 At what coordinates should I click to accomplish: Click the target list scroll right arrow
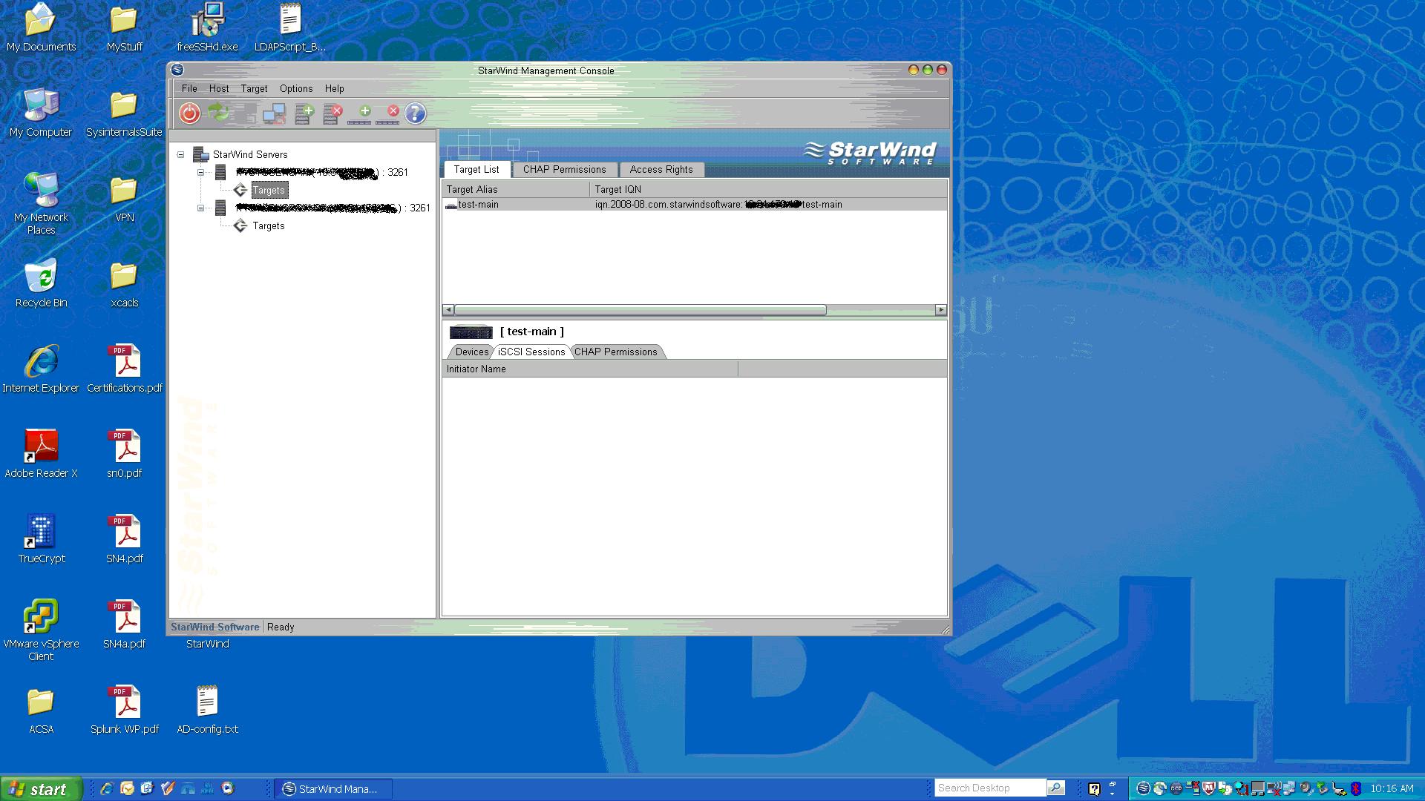[x=941, y=310]
